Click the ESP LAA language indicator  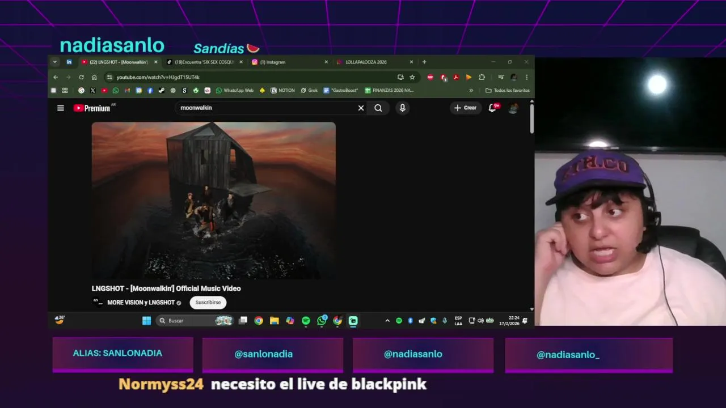(x=458, y=321)
